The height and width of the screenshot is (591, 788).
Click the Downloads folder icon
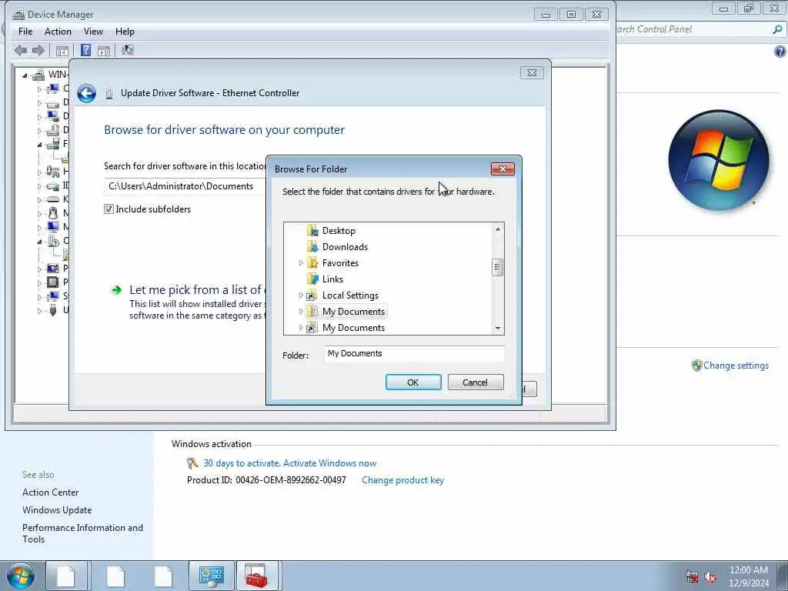312,247
